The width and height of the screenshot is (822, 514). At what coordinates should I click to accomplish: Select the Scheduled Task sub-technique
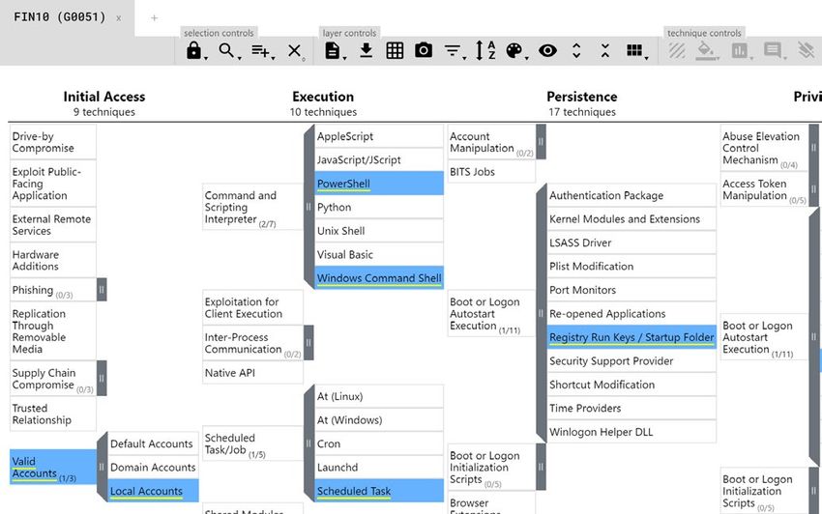coord(379,491)
